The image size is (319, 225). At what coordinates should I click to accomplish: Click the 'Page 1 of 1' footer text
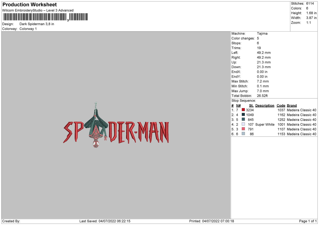tap(308, 221)
